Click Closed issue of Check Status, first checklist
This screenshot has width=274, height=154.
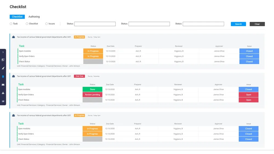pos(249,62)
